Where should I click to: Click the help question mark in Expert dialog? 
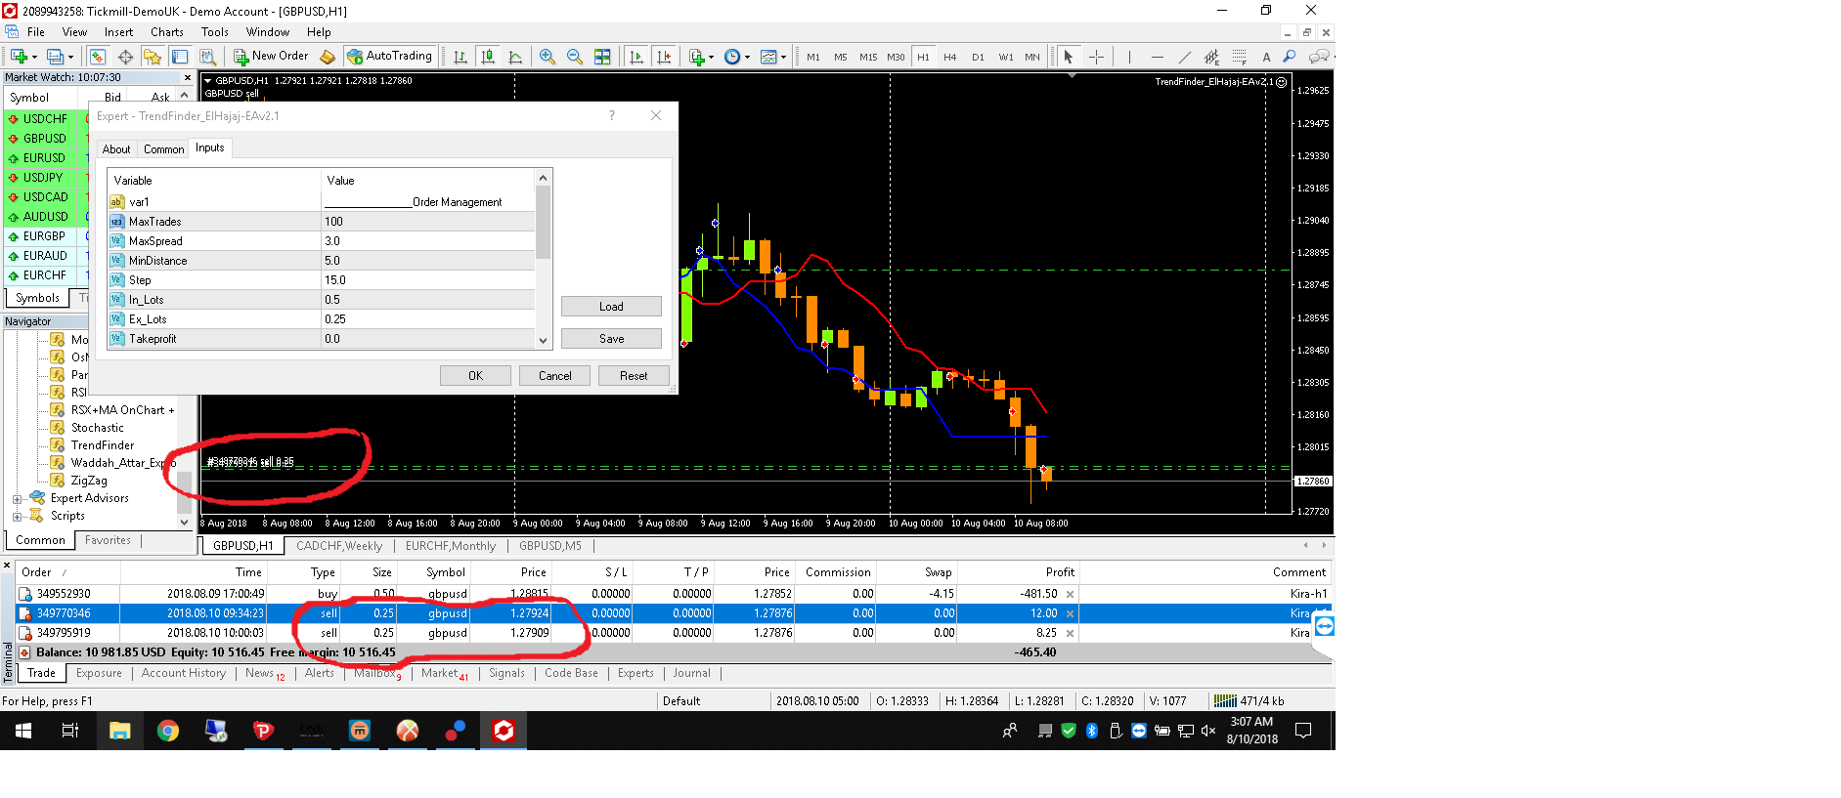pos(612,115)
